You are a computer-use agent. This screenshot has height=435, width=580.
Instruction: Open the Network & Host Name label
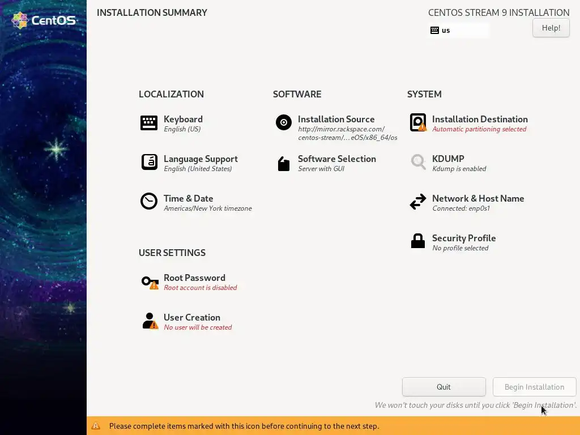478,198
